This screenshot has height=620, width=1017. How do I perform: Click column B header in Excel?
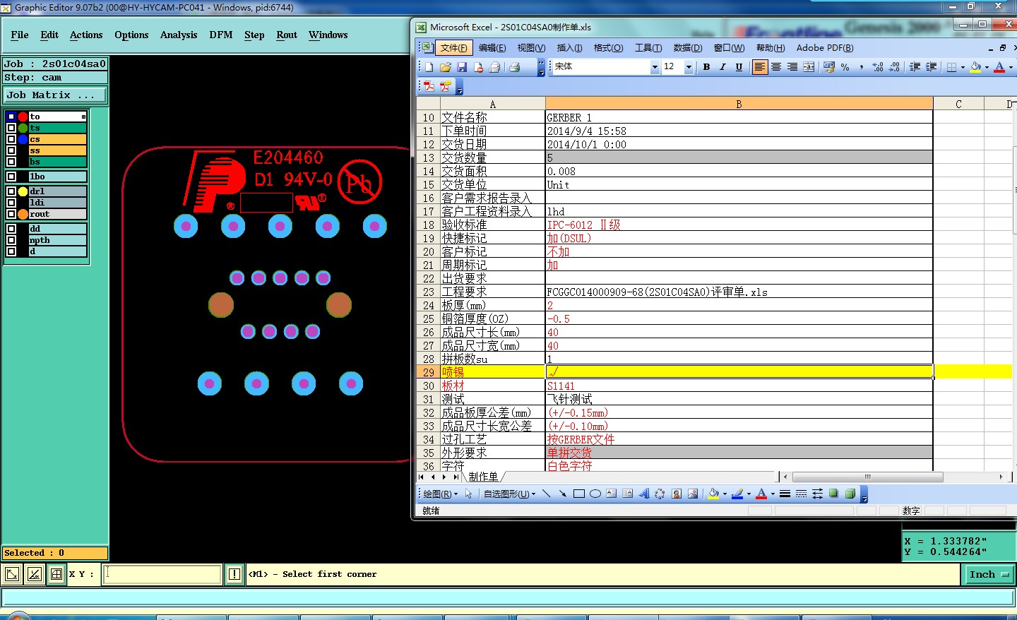(739, 104)
